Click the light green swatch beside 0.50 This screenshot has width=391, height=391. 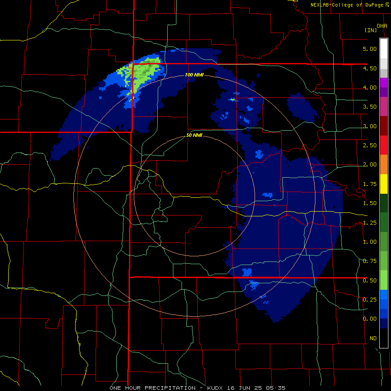(384, 280)
